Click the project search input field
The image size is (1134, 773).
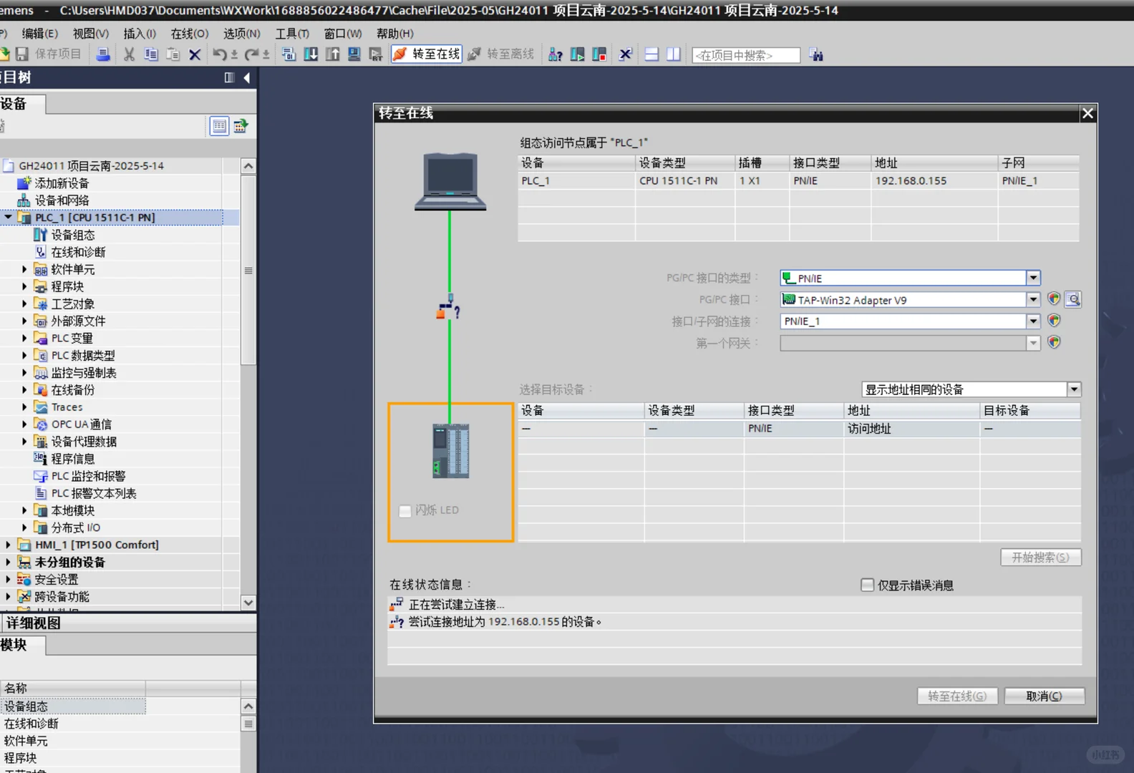pyautogui.click(x=746, y=55)
